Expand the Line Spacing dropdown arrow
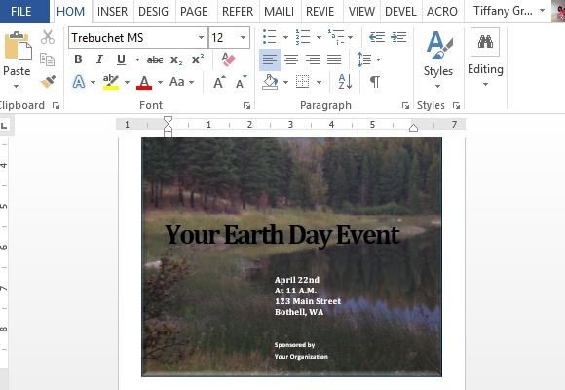This screenshot has height=390, width=565. 378,59
